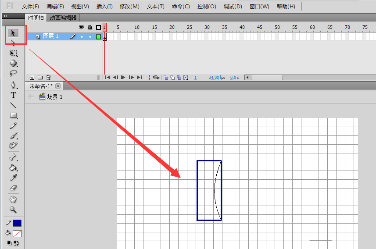Go to first frame
376x249 pixels.
point(107,78)
